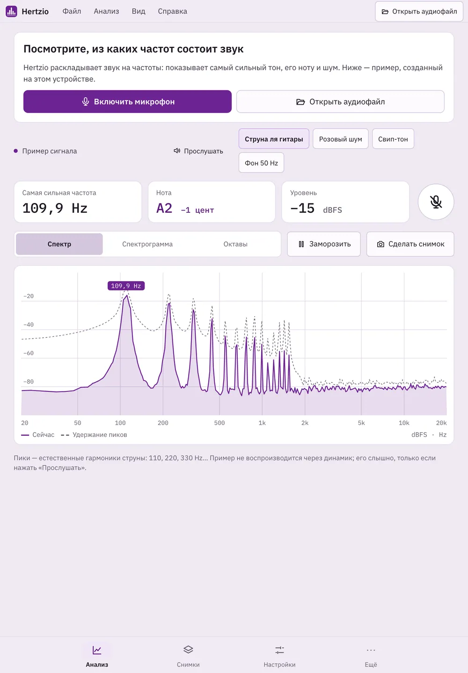
Task: Open Снимки layers icon in bottom navigation
Action: coord(188,650)
